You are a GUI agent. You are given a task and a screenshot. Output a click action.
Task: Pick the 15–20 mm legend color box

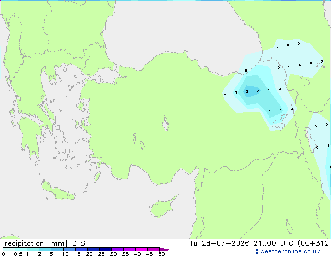pyautogui.click(x=81, y=249)
